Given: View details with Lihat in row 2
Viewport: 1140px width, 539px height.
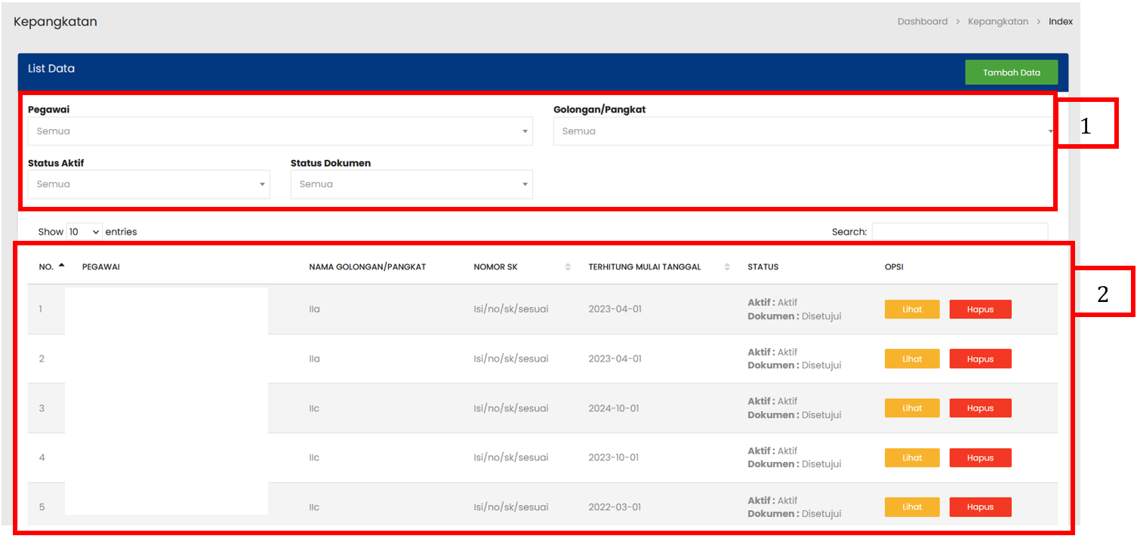Looking at the screenshot, I should (912, 359).
